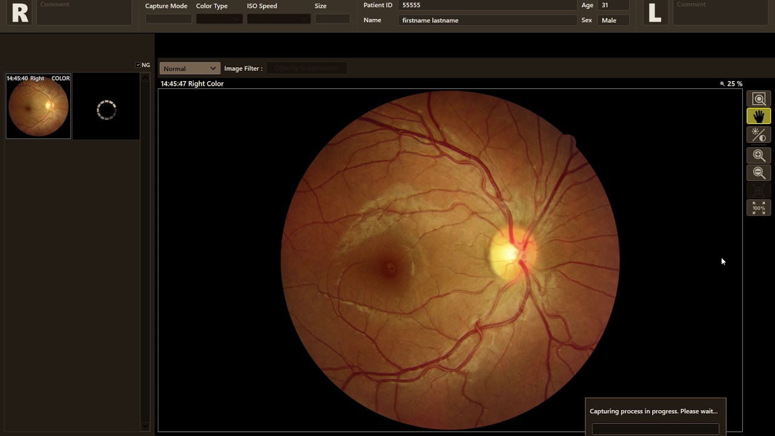
Task: Zoom out of the fundus image
Action: [759, 173]
